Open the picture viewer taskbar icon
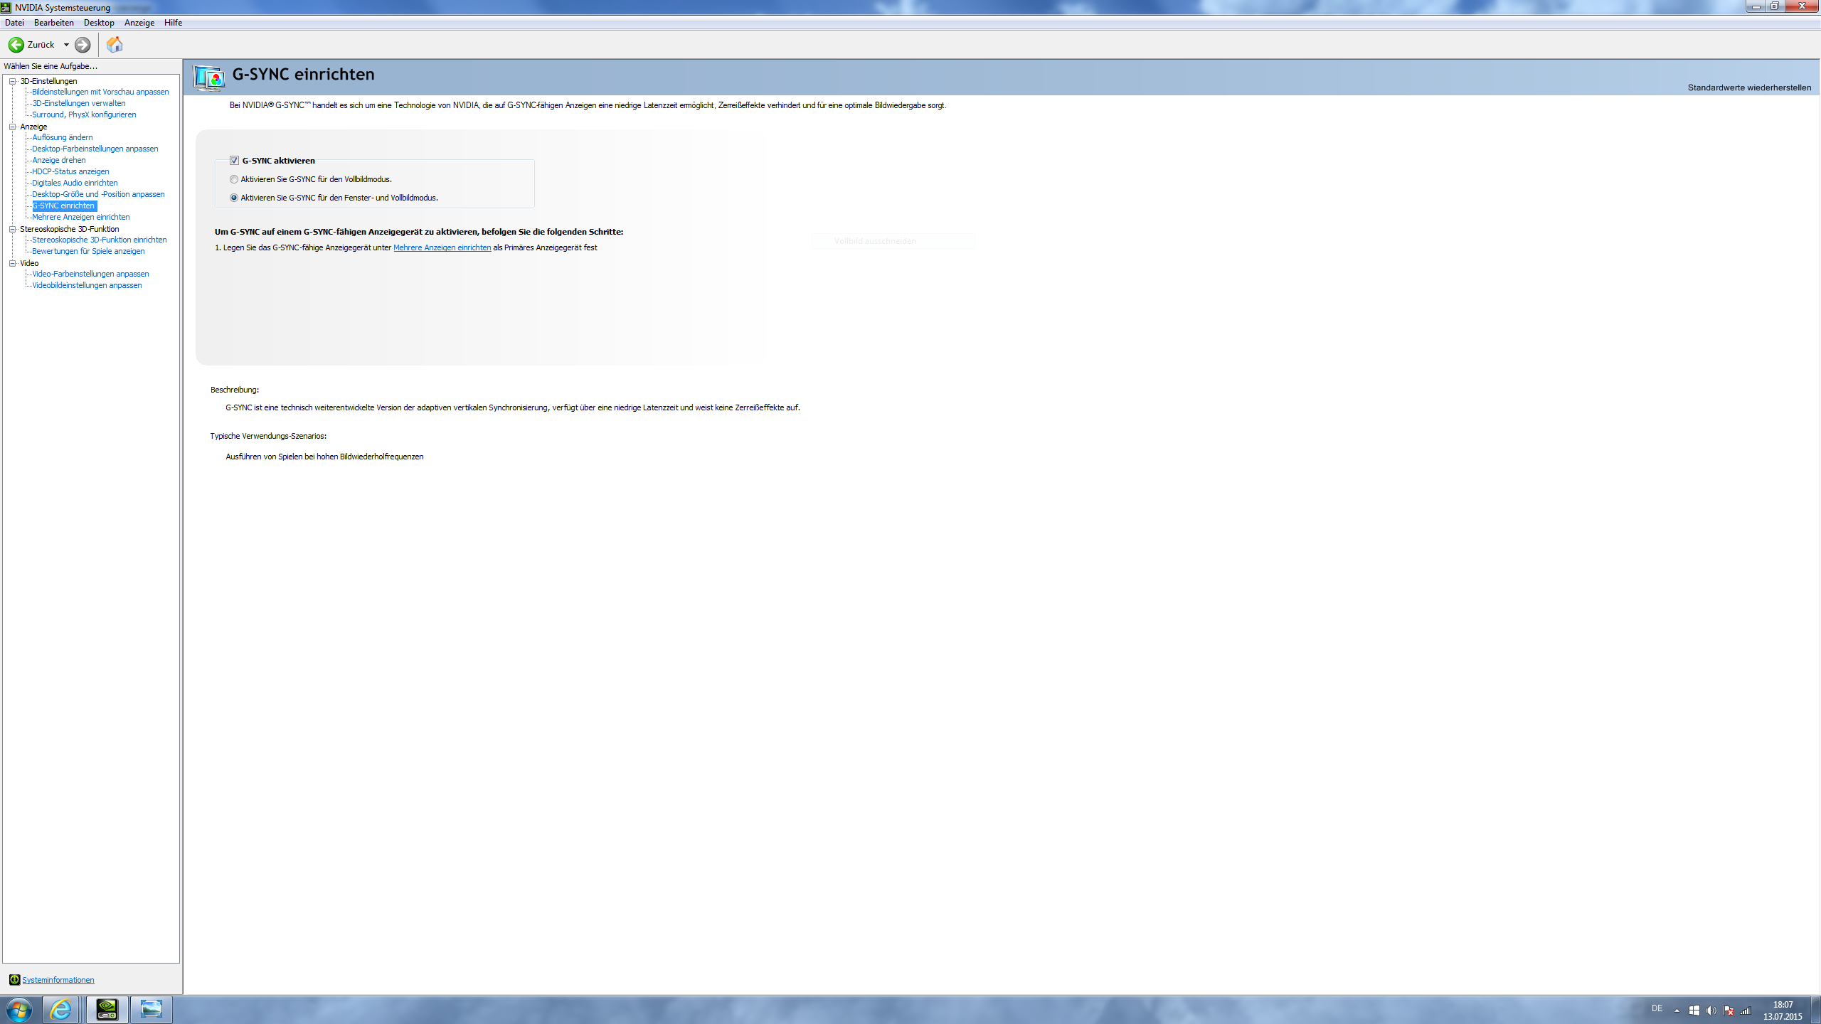 tap(151, 1010)
